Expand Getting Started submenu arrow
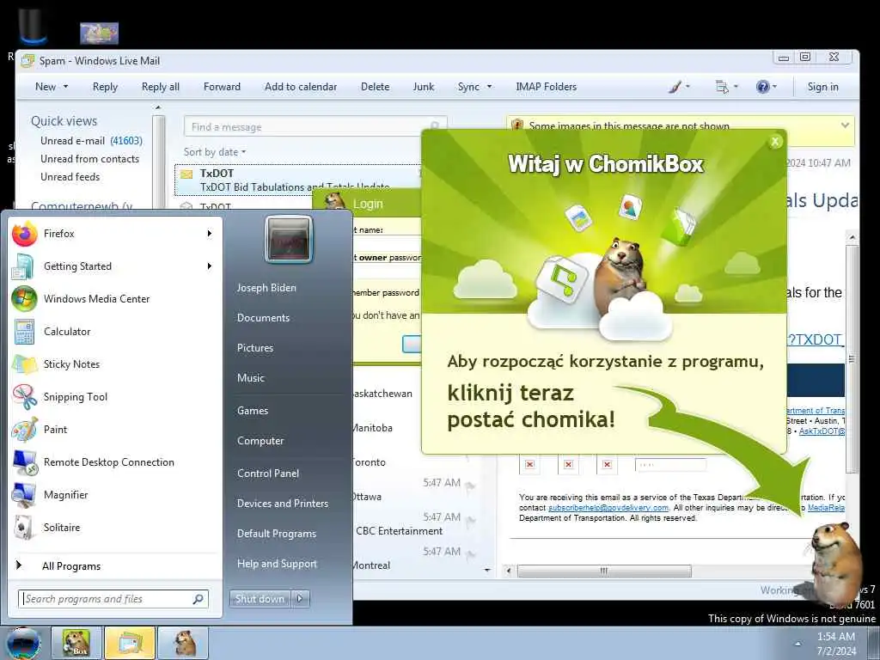The height and width of the screenshot is (660, 880). point(210,266)
